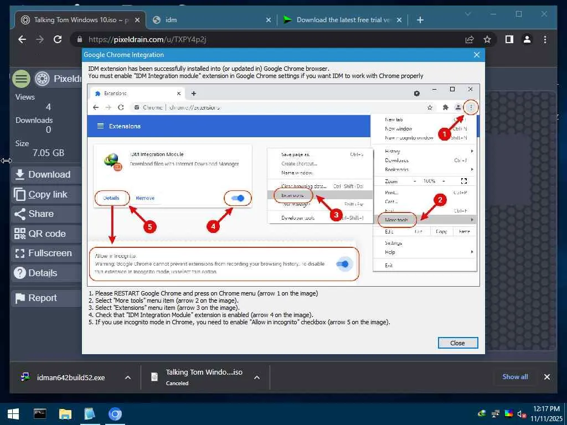Click the IDM tray icon
This screenshot has height=425, width=567.
482,413
